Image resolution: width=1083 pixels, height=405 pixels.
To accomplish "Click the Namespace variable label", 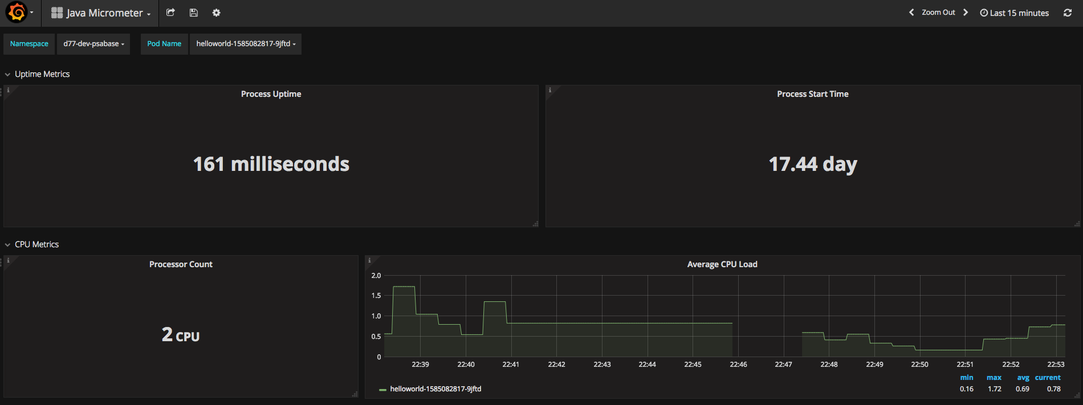I will pos(29,44).
